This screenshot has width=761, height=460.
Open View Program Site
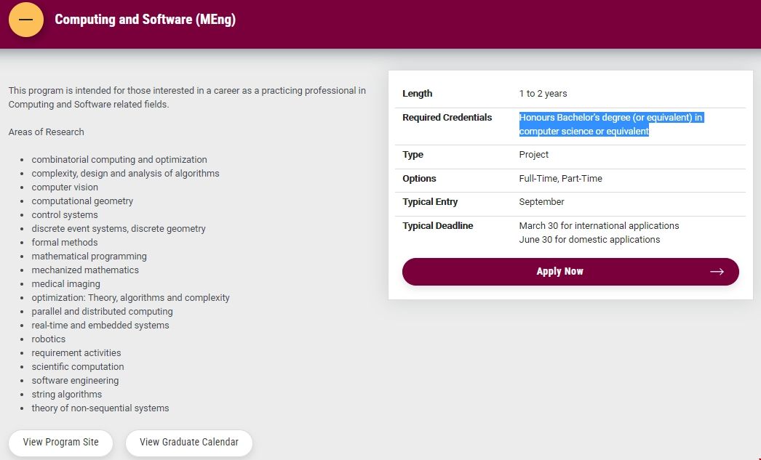[x=61, y=443]
